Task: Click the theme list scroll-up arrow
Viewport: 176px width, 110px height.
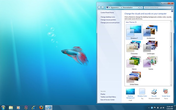Action: (171, 21)
